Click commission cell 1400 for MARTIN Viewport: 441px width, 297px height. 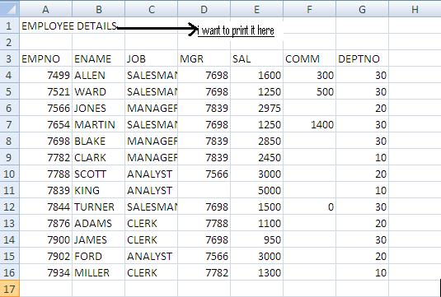tap(309, 124)
